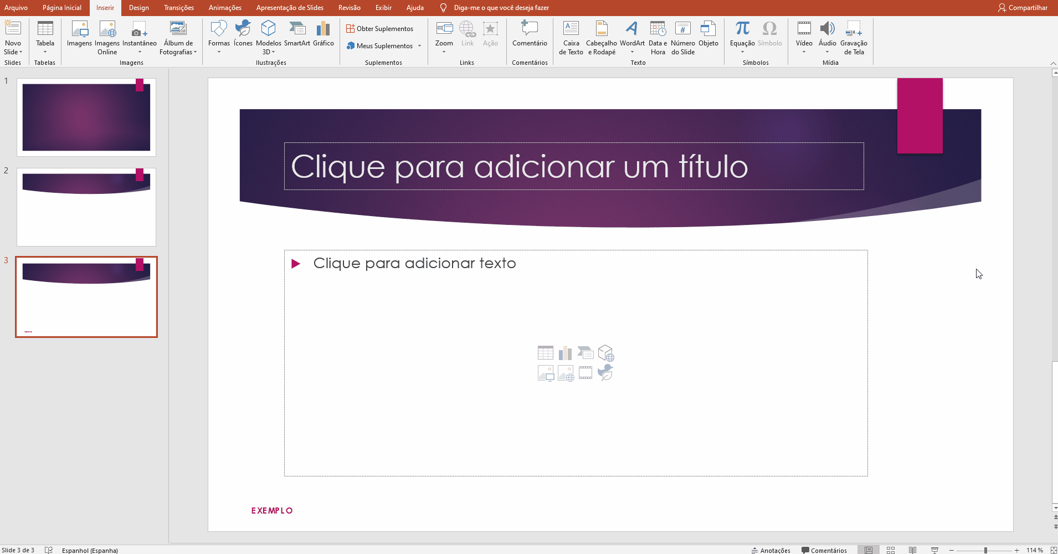Click Álbum de Fotografias icon

coord(178,28)
